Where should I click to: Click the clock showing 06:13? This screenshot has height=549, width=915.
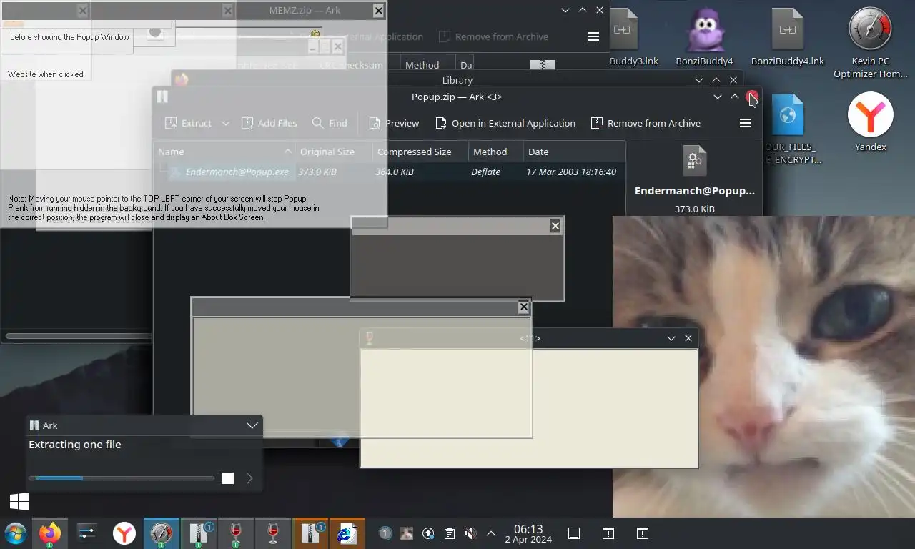point(528,533)
